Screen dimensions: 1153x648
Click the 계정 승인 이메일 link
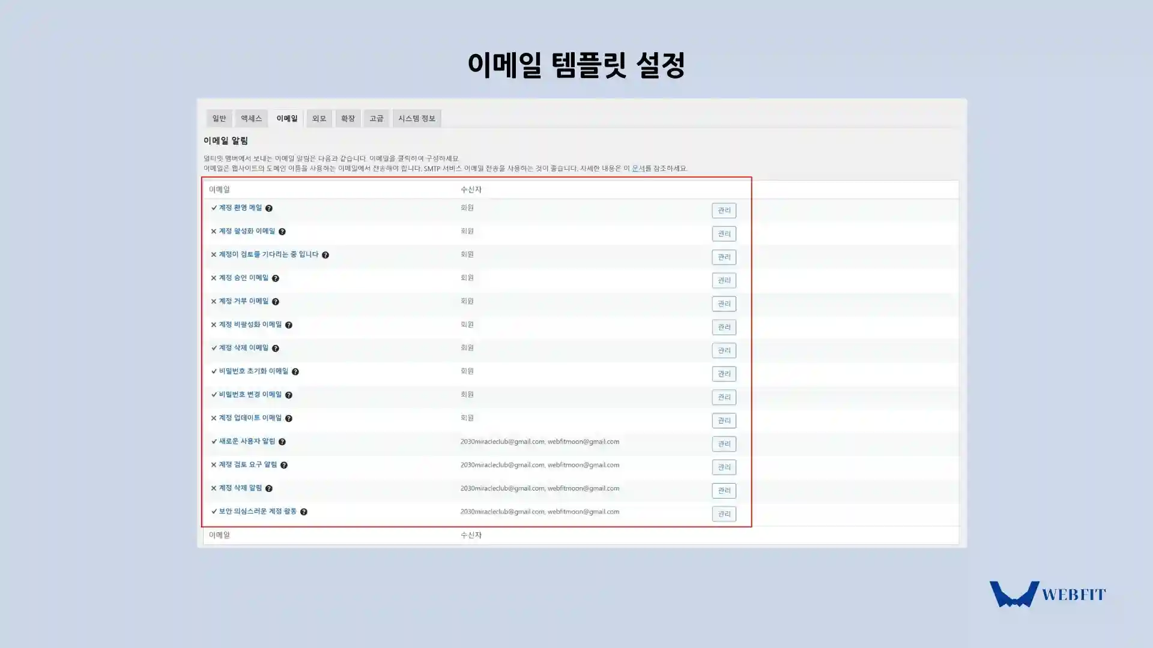click(x=244, y=278)
